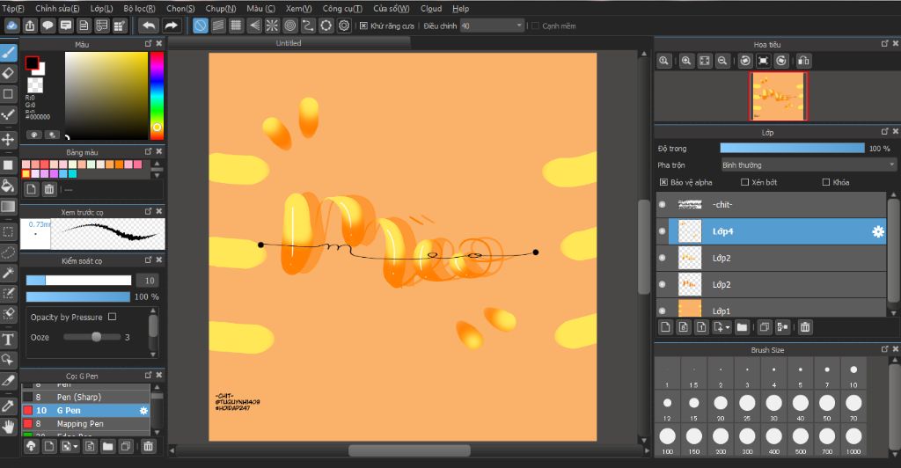Select the Gradient tool
The width and height of the screenshot is (901, 468).
click(8, 206)
